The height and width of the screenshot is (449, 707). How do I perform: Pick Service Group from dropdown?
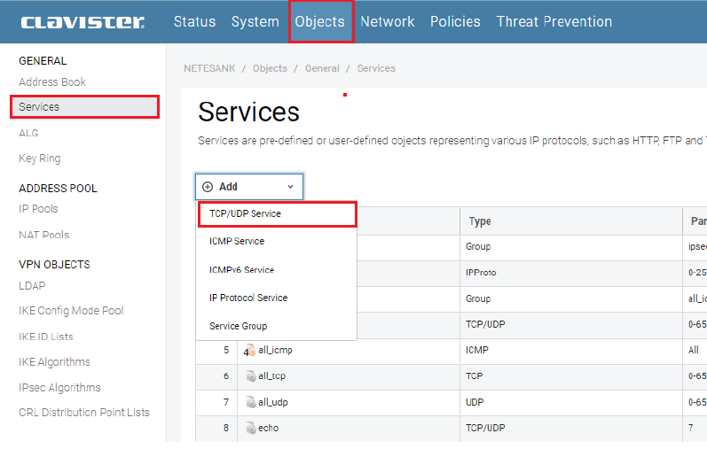coord(238,326)
